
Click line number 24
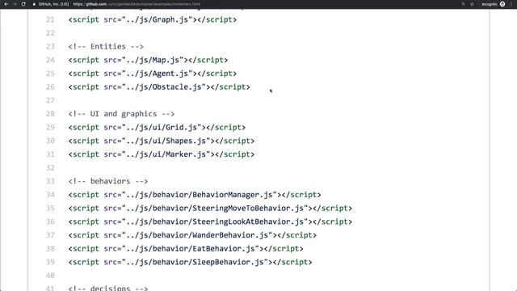(50, 60)
